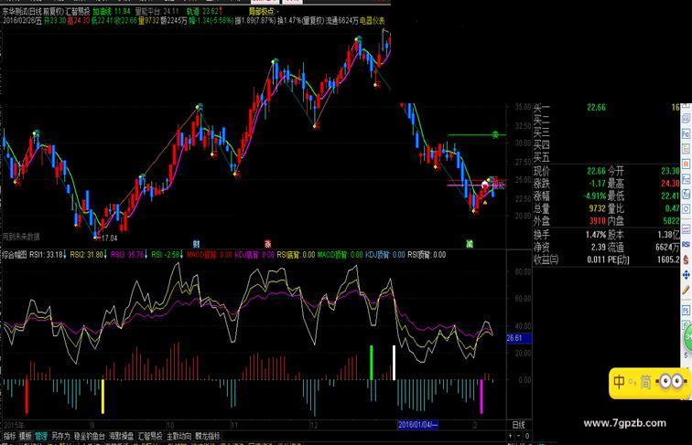Viewport: 692px width, 445px height.
Task: Click the orange R icon in sidebar
Action: pyautogui.click(x=687, y=164)
